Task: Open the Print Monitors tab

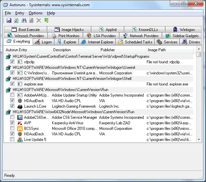Action: [65, 36]
